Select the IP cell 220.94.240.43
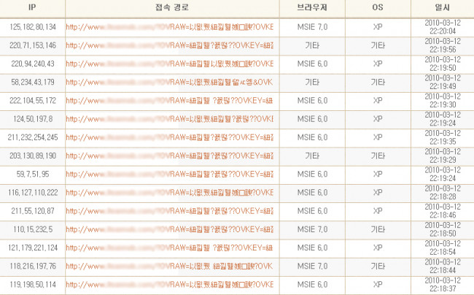 pyautogui.click(x=33, y=64)
